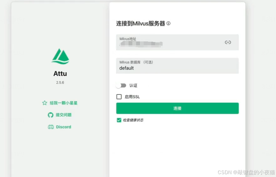Viewport: 276px width, 177px height.
Task: Click the Discord icon
Action: point(51,127)
